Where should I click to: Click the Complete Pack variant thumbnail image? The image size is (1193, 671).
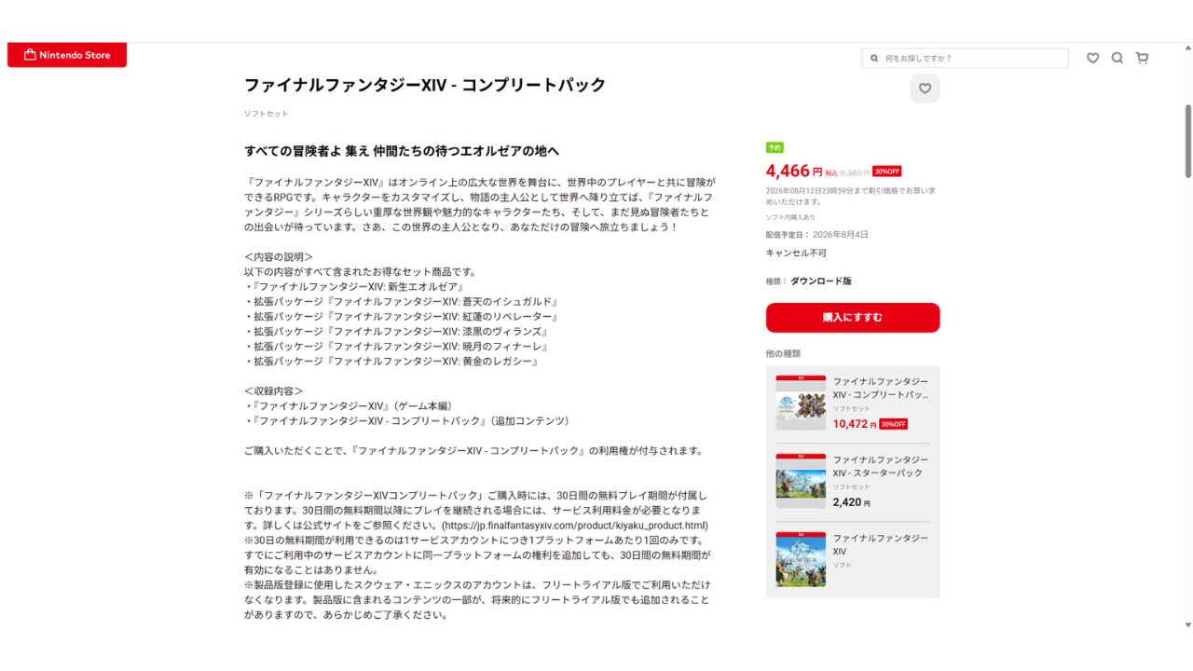tap(801, 404)
